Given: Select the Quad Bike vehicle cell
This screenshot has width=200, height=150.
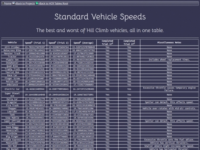Looking at the screenshot, I should click(12, 66).
